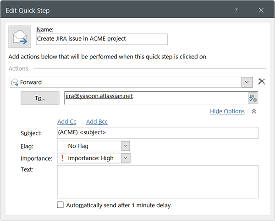The width and height of the screenshot is (275, 221).
Task: Click the Forward action combo box text
Action: (31, 82)
